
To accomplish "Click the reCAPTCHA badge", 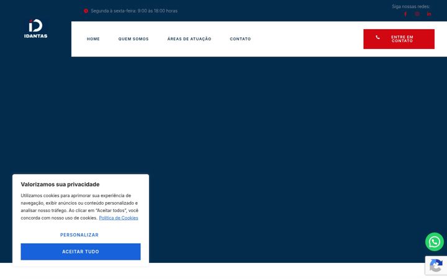I will (x=436, y=265).
